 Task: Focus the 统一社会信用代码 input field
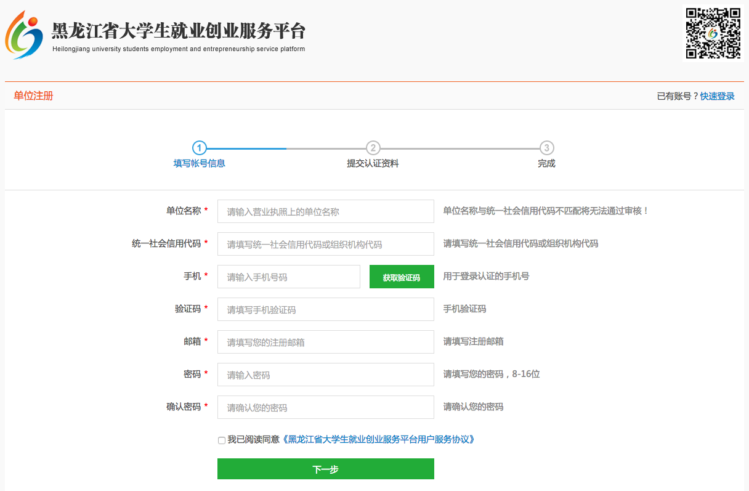[325, 244]
